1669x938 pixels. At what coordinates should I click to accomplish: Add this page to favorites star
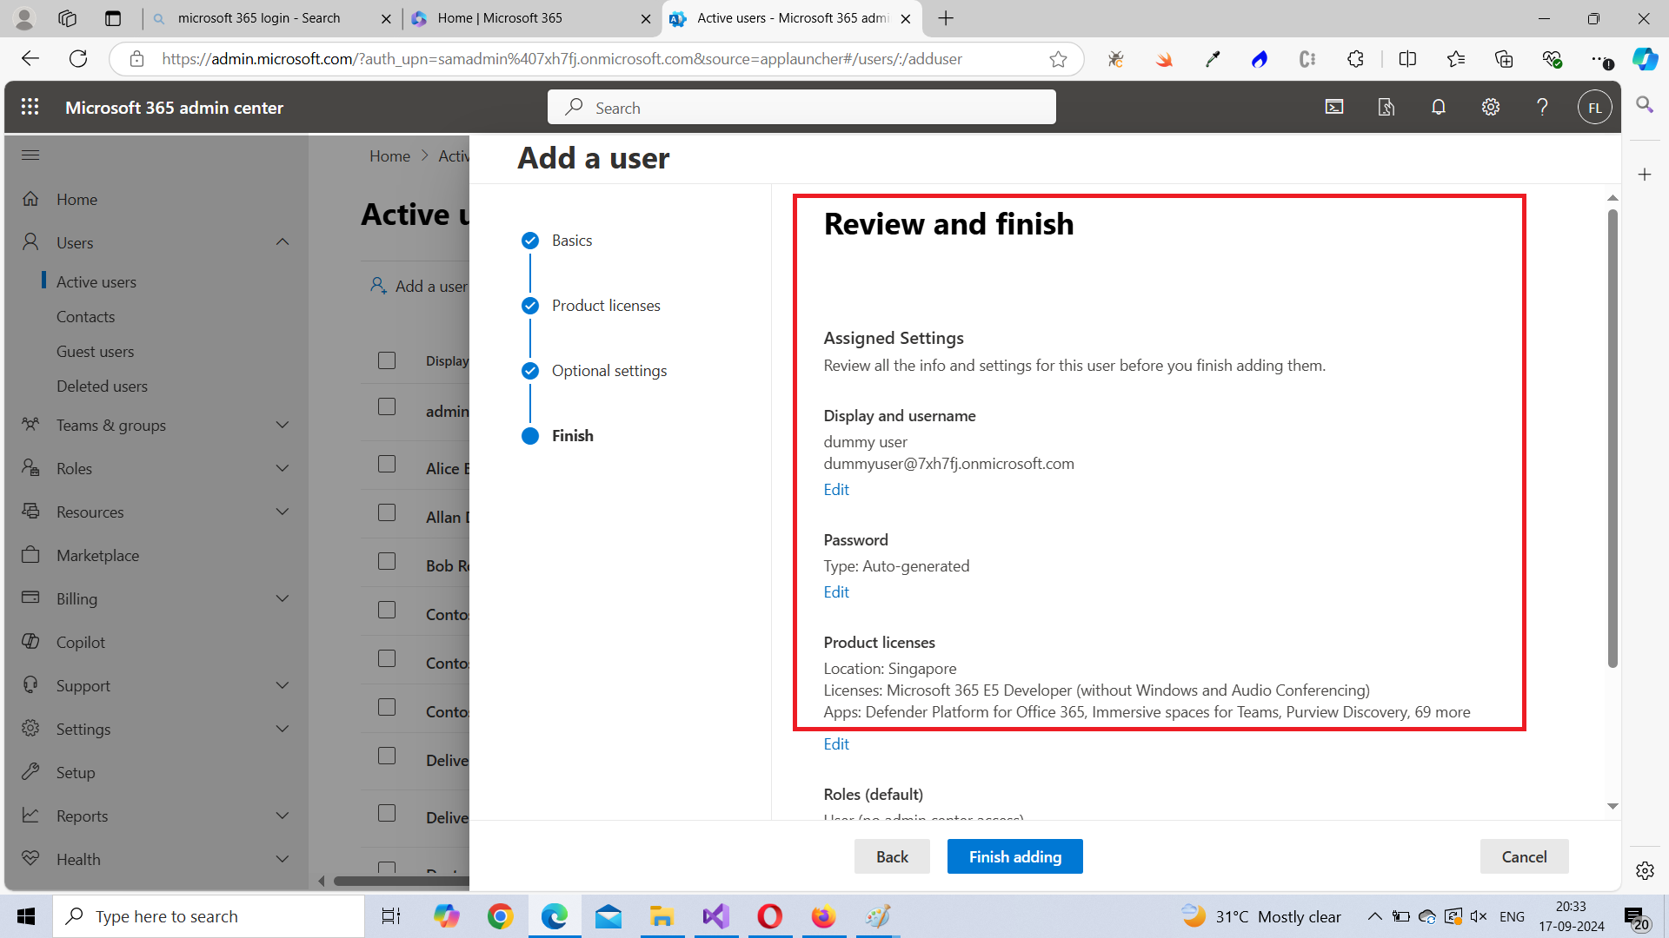pos(1058,59)
